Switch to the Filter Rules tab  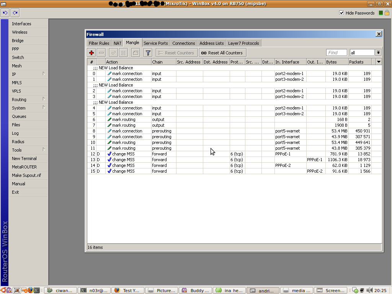coord(99,43)
